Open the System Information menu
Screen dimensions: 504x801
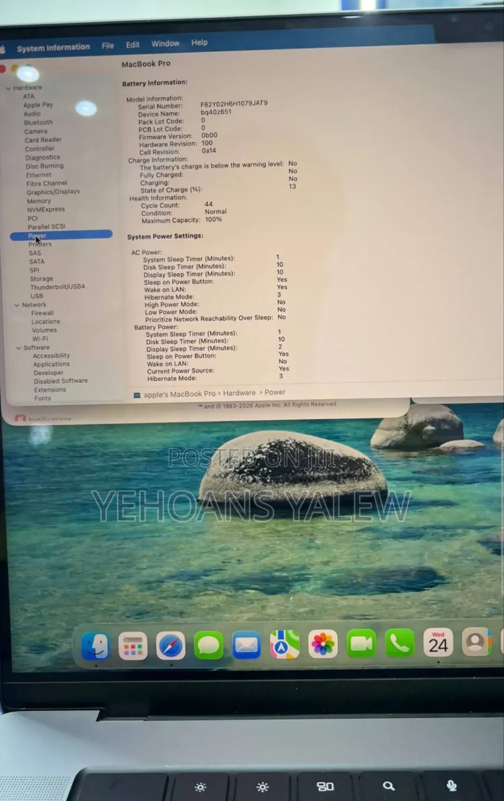point(53,48)
